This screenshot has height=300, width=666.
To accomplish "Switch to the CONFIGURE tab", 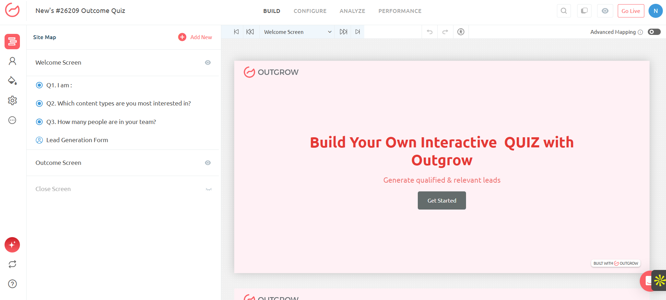I will [310, 11].
